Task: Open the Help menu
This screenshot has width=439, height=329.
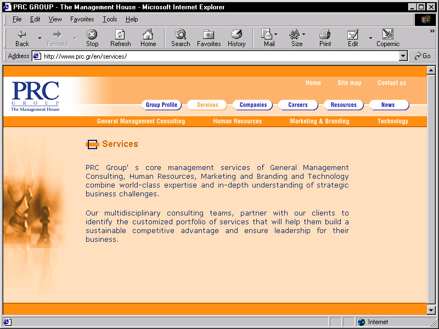Action: click(x=132, y=19)
